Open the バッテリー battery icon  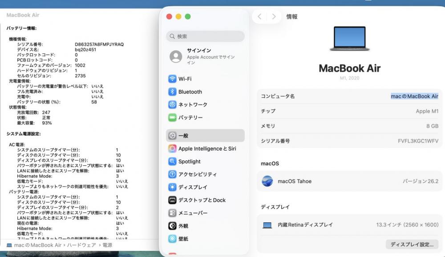(x=172, y=118)
